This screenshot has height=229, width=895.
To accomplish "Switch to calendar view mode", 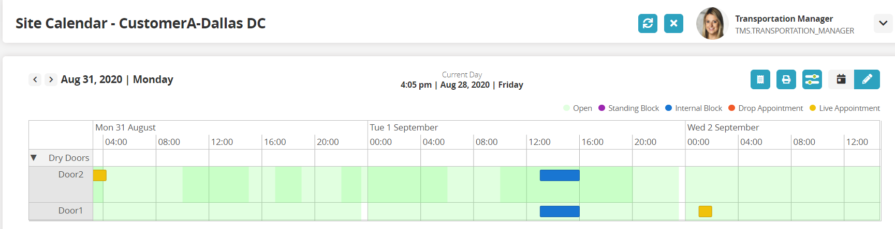I will click(841, 79).
